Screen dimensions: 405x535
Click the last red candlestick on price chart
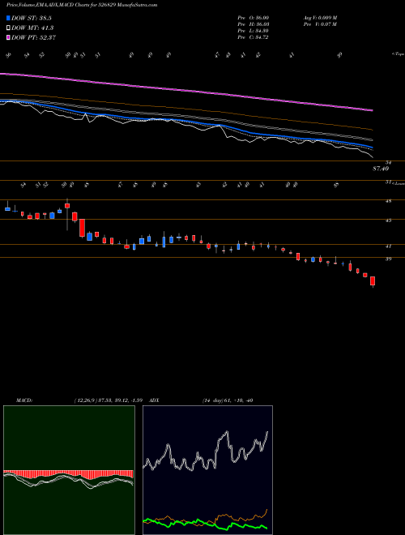coord(373,281)
